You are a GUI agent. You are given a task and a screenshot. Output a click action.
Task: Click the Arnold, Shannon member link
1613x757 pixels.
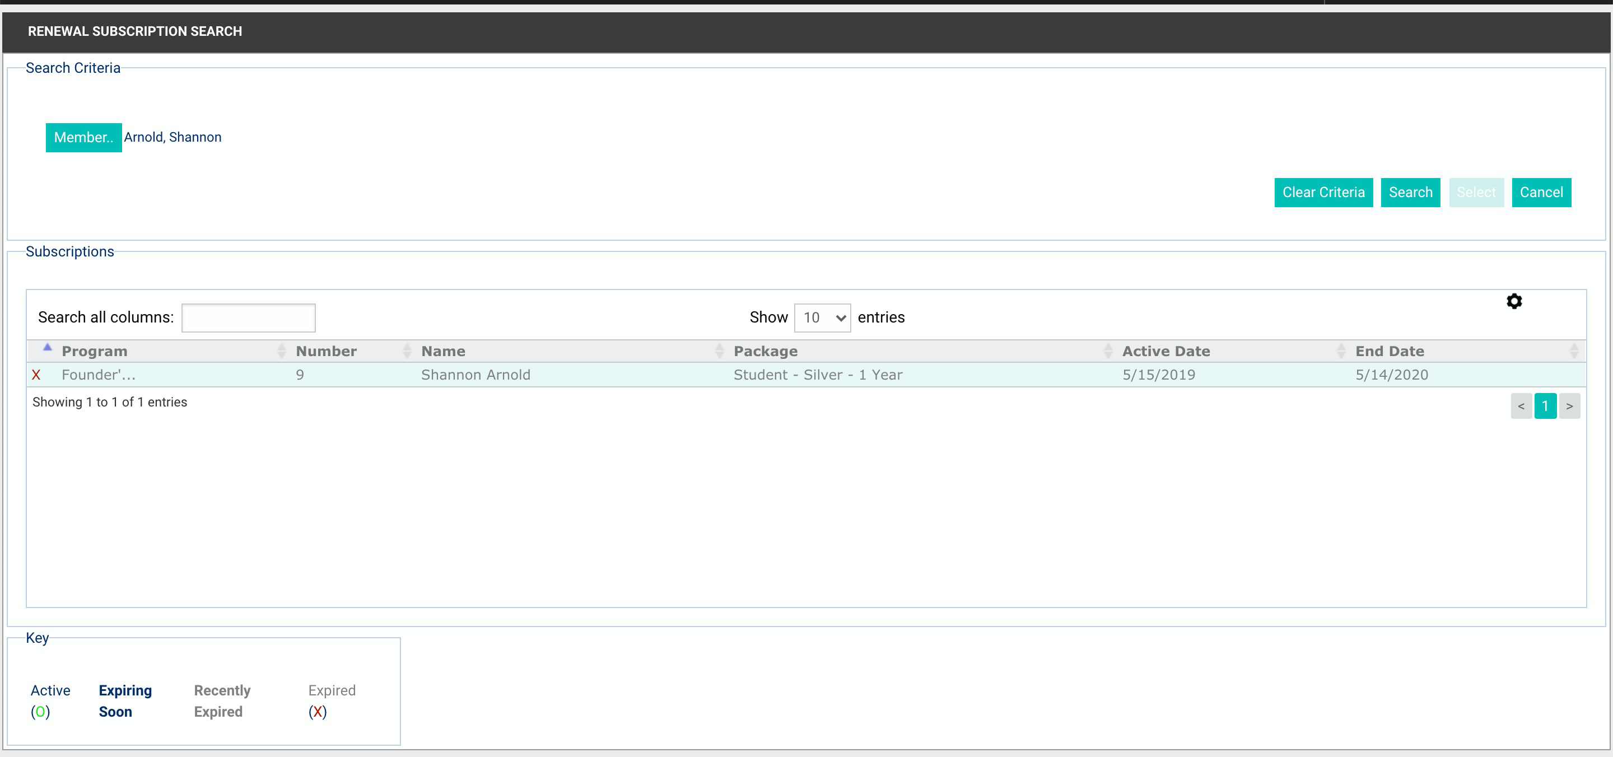pyautogui.click(x=173, y=137)
